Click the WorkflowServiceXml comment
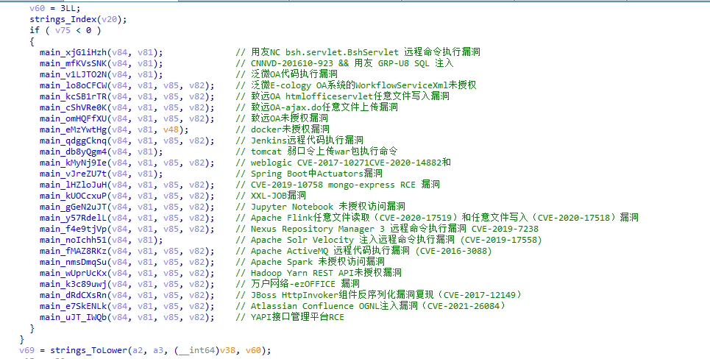 pyautogui.click(x=356, y=85)
